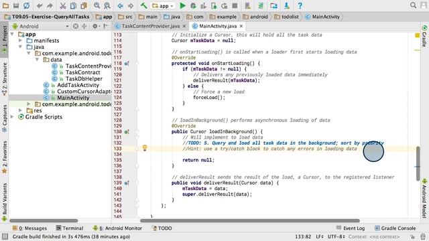This screenshot has width=429, height=241.
Task: Select TaskContract in the project tree
Action: (82, 72)
